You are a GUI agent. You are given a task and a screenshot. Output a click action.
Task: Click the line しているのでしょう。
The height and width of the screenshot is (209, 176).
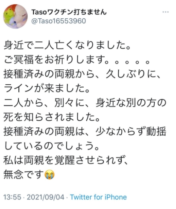[52, 146]
